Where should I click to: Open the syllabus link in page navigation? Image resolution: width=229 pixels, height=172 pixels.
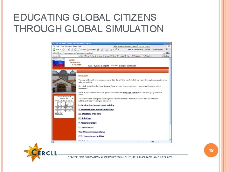point(97,66)
